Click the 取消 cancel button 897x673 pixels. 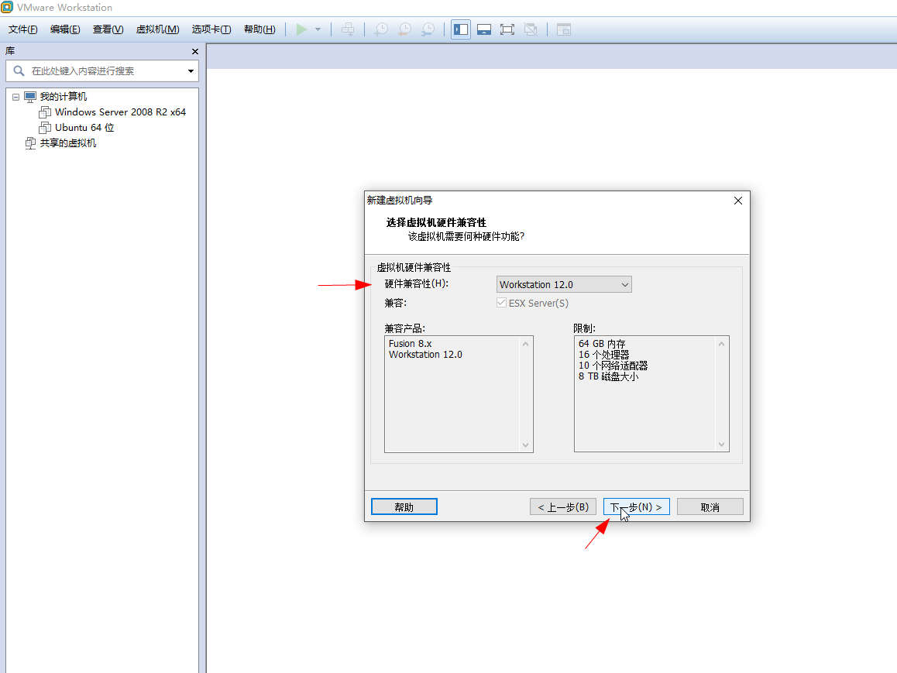point(710,506)
